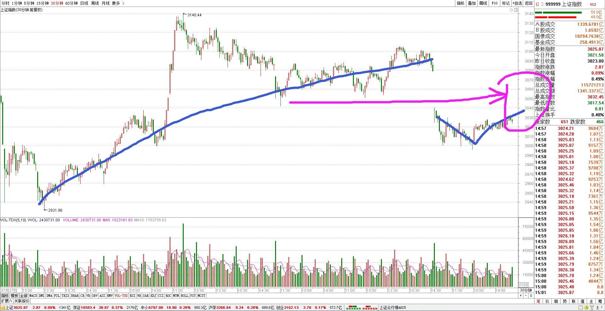Collapse the 扩展 panel

pyautogui.click(x=7, y=301)
